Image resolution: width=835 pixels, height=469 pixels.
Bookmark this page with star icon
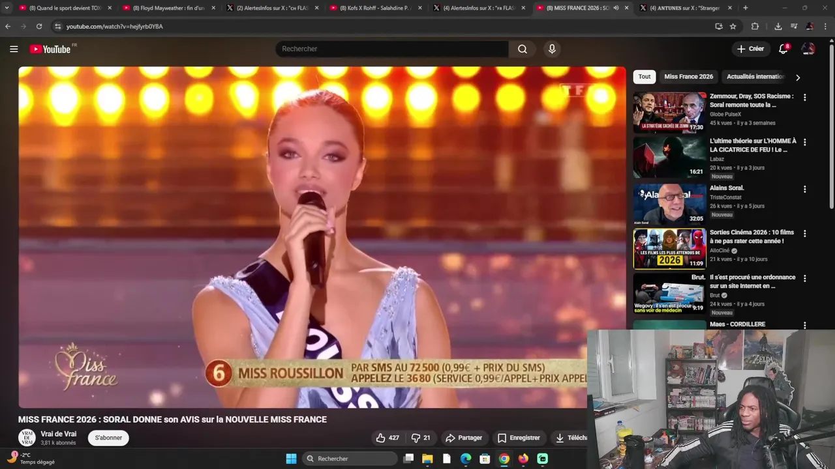[733, 26]
